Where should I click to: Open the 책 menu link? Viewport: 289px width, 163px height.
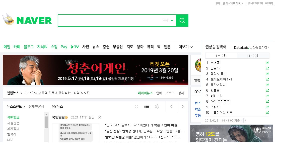coord(159,47)
